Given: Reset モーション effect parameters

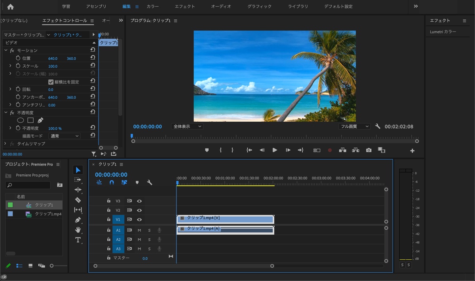Looking at the screenshot, I should 93,50.
